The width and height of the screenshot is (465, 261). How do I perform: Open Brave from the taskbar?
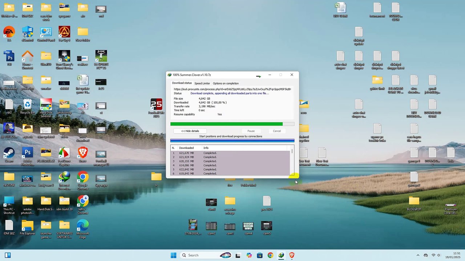[292, 255]
